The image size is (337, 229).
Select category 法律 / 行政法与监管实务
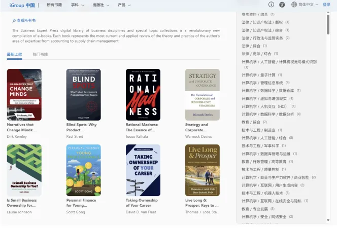pyautogui.click(x=265, y=38)
